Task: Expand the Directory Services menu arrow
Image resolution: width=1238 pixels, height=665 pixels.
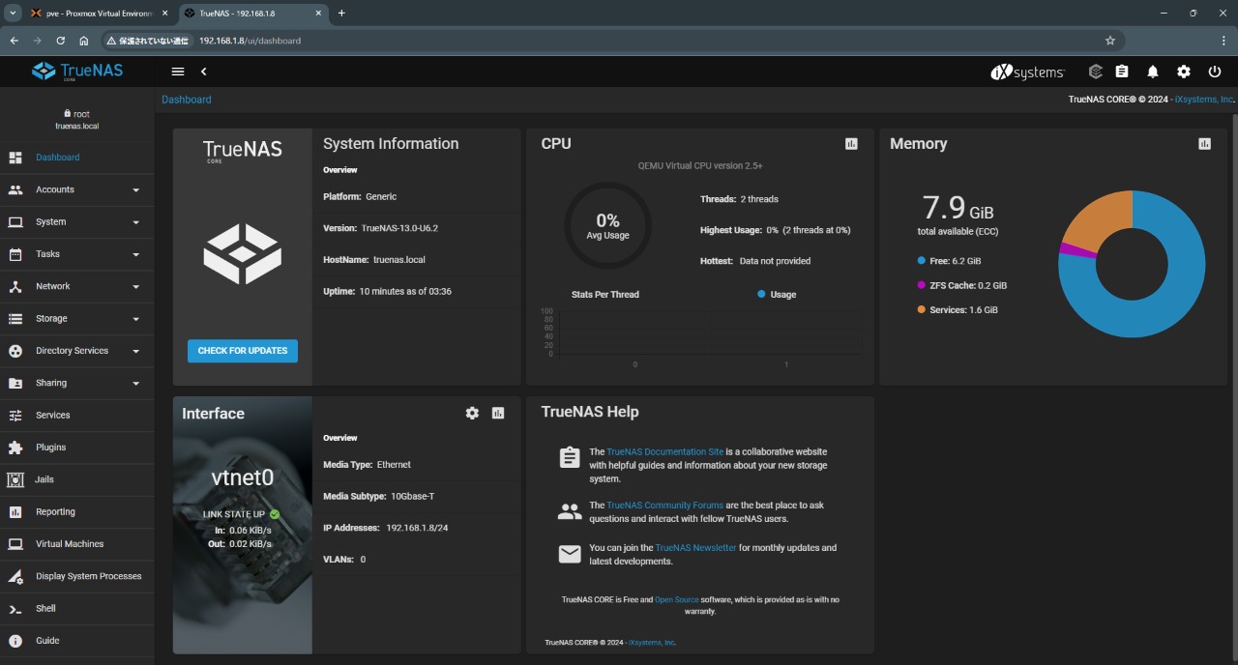Action: [136, 351]
